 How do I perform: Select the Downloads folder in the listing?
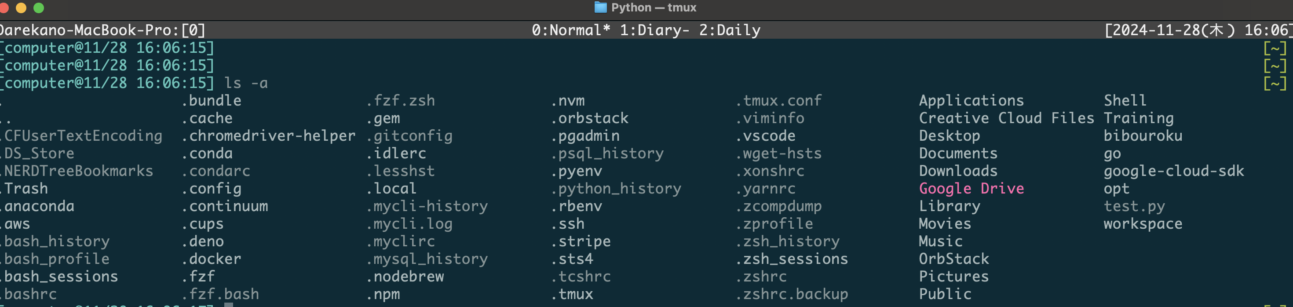[x=959, y=171]
